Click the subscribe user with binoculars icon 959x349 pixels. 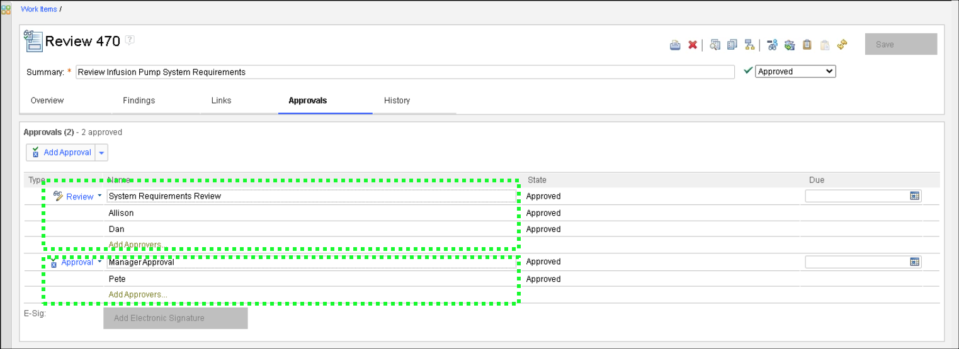click(x=772, y=45)
